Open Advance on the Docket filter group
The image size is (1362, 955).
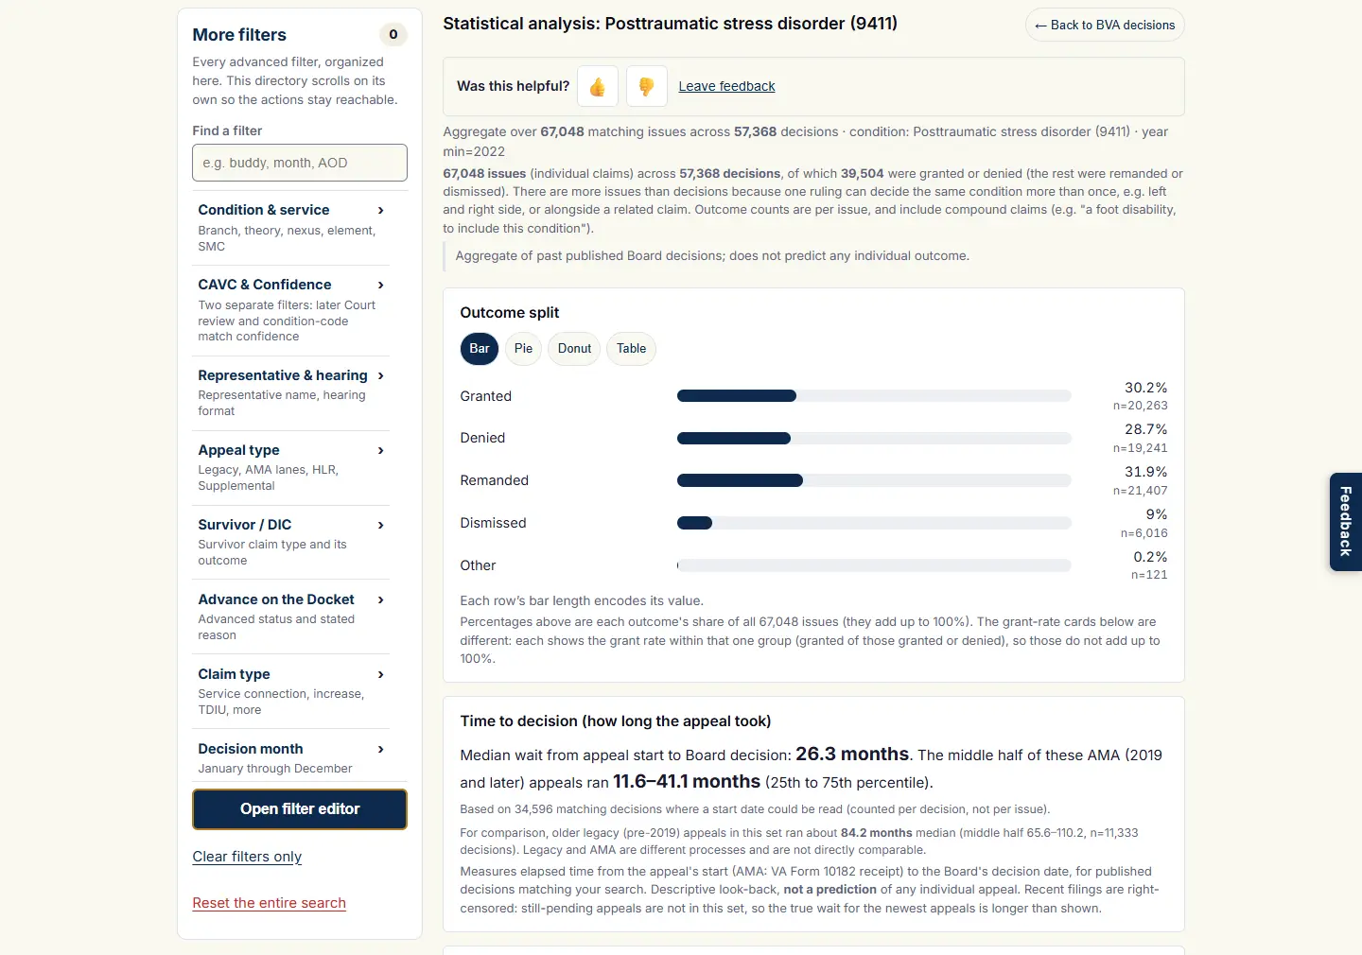[291, 616]
